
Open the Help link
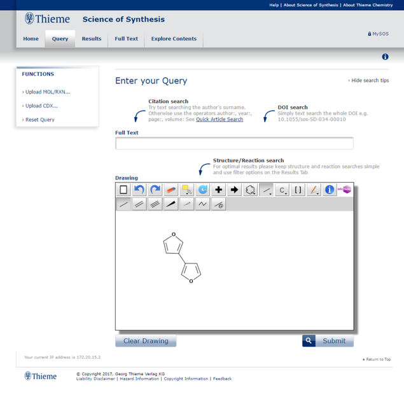[274, 5]
